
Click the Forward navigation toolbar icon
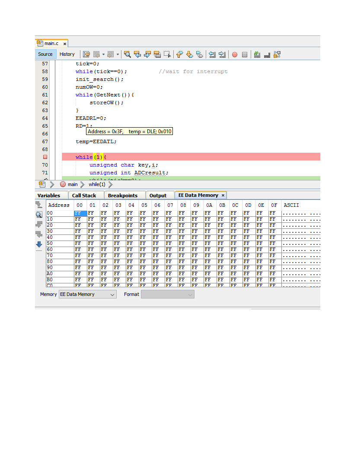110,55
